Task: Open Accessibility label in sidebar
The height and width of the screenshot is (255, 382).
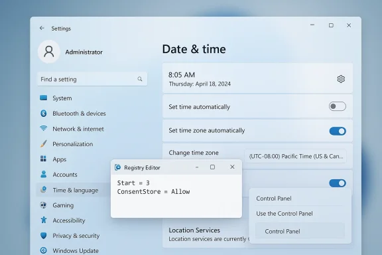Action: (x=69, y=220)
